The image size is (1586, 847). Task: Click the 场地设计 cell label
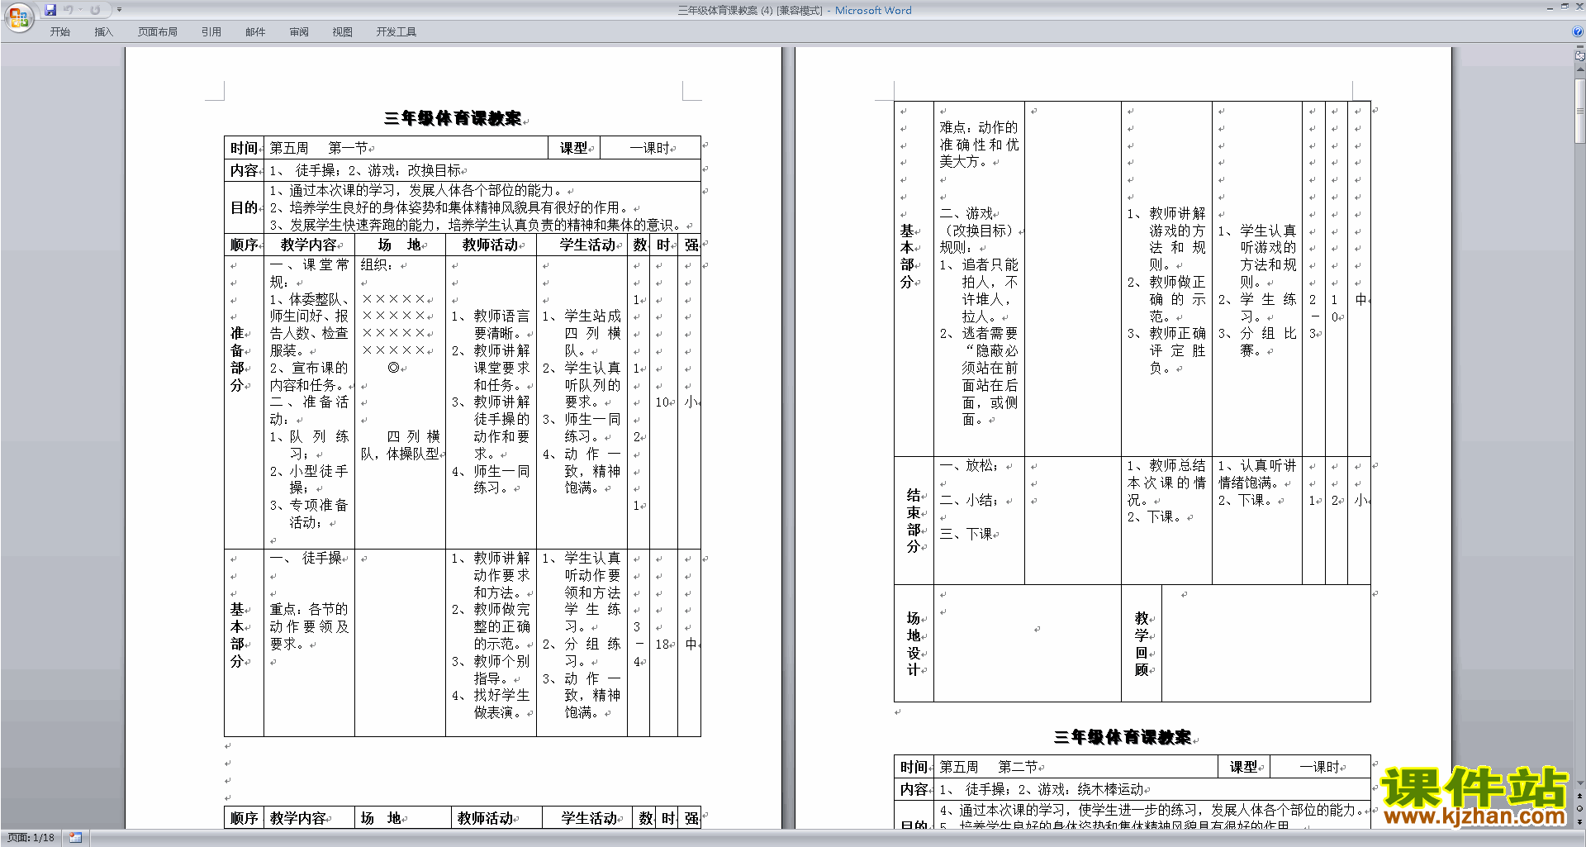[x=914, y=644]
